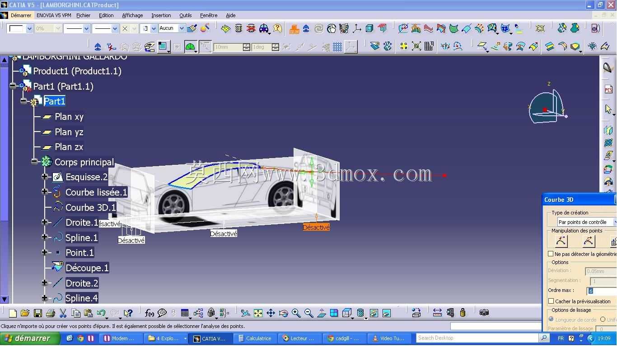
Task: Click the Select arrow in right toolbar
Action: 608,109
